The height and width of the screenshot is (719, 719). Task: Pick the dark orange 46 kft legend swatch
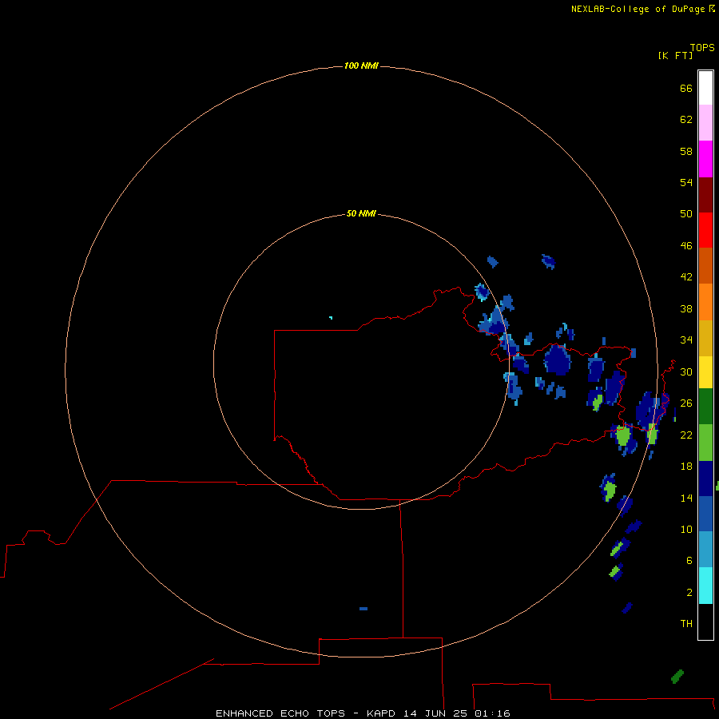705,265
